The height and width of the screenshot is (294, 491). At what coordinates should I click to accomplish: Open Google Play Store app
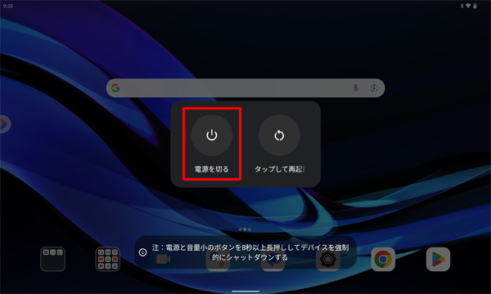click(x=438, y=259)
